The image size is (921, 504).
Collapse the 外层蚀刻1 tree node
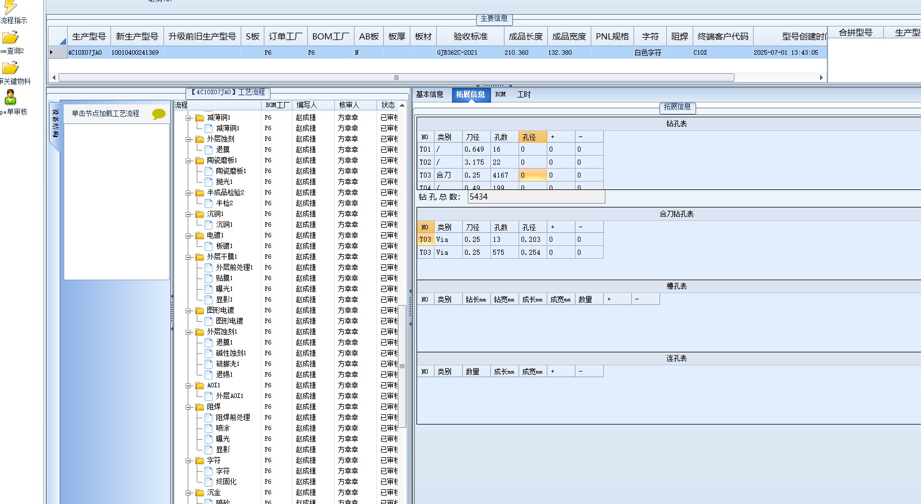(x=188, y=331)
